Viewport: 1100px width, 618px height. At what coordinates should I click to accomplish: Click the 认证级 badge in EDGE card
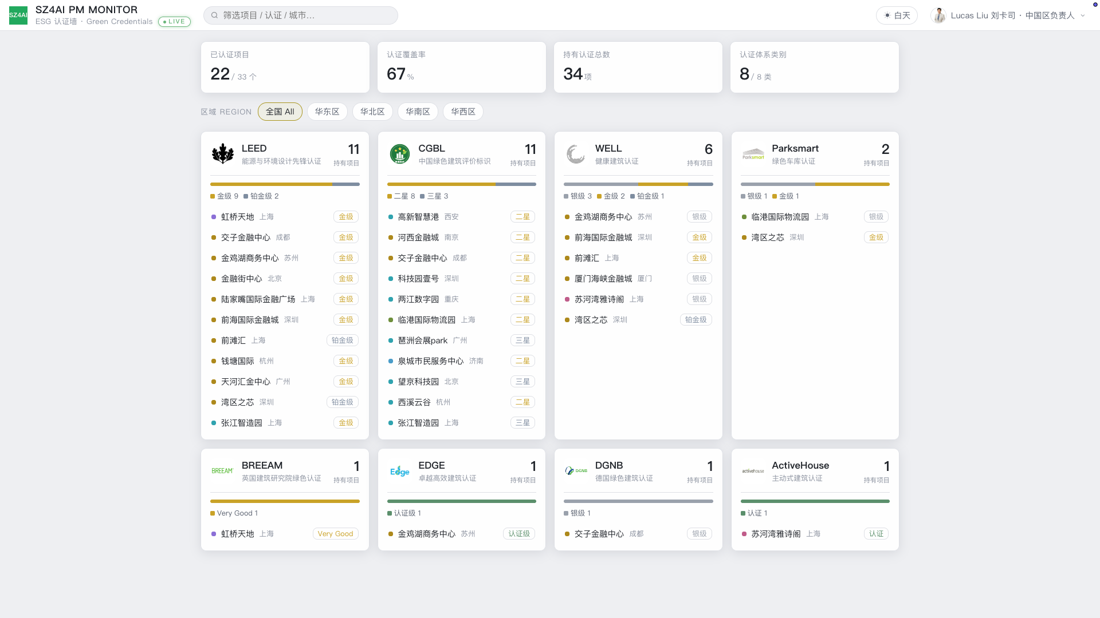tap(519, 534)
